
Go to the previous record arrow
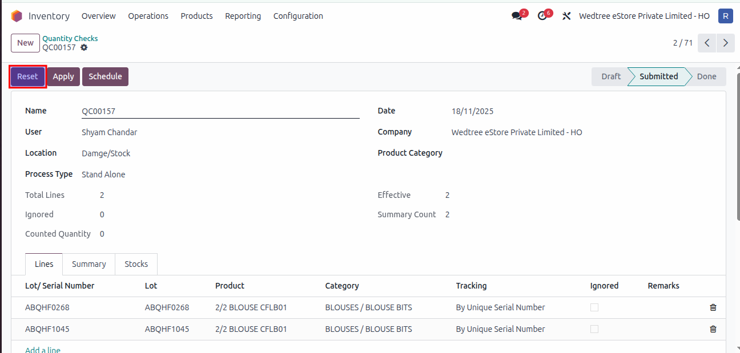click(x=707, y=43)
